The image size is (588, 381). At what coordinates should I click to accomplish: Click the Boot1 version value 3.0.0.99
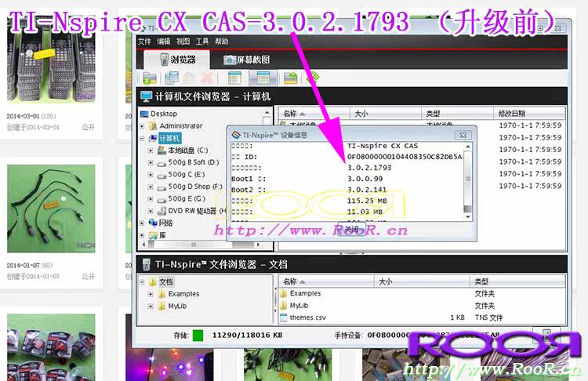point(365,179)
